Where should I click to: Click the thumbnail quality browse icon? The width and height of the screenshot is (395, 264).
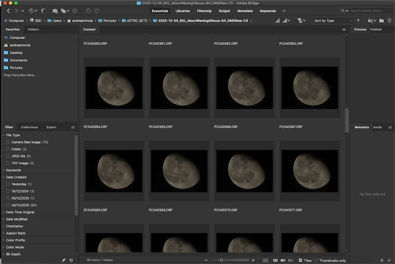pos(277,21)
